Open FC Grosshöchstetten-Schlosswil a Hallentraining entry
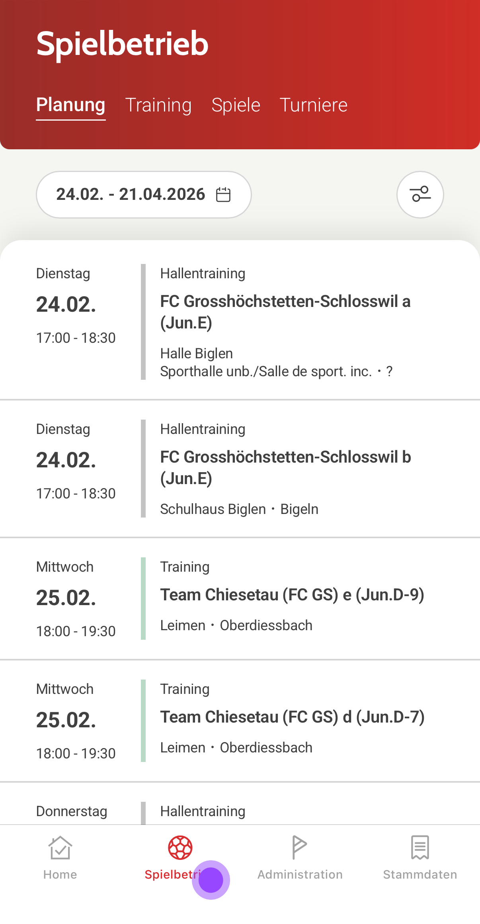The width and height of the screenshot is (480, 924). click(x=285, y=312)
